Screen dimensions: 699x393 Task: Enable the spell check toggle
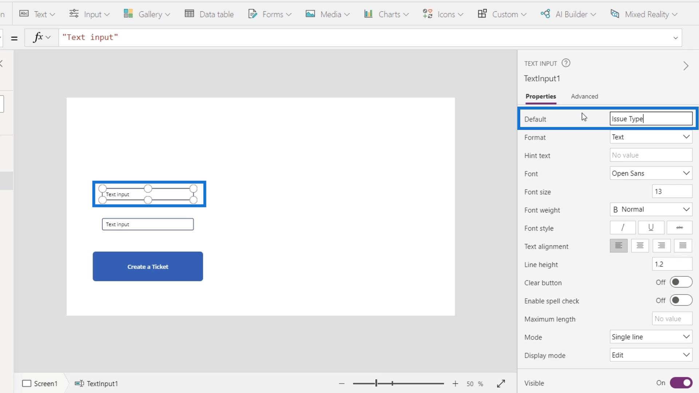click(x=680, y=301)
